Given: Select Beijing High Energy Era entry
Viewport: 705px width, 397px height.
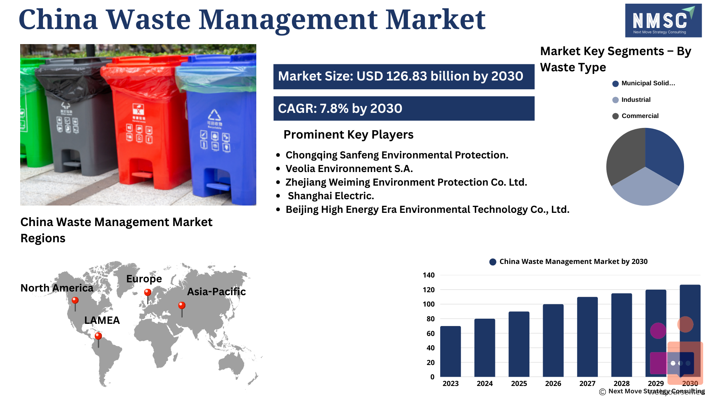Looking at the screenshot, I should click(x=427, y=210).
